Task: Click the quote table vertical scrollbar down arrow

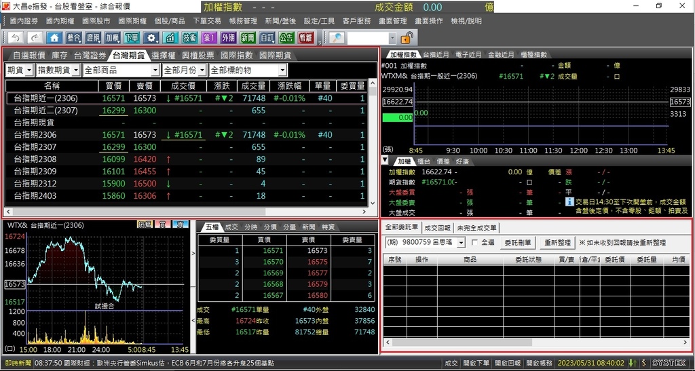Action: (x=373, y=203)
